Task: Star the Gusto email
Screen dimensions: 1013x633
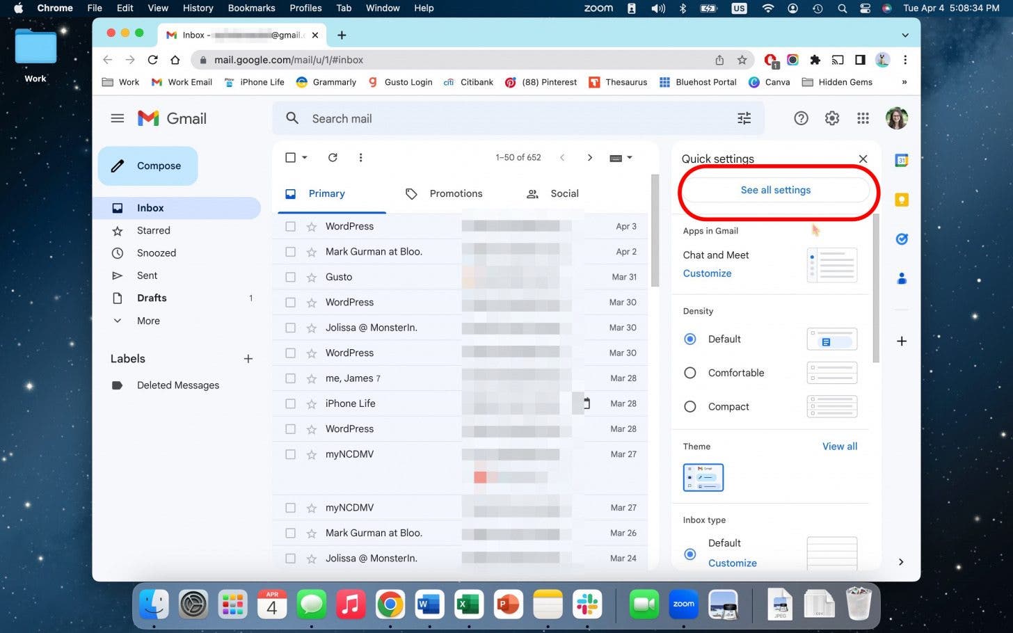Action: [312, 277]
